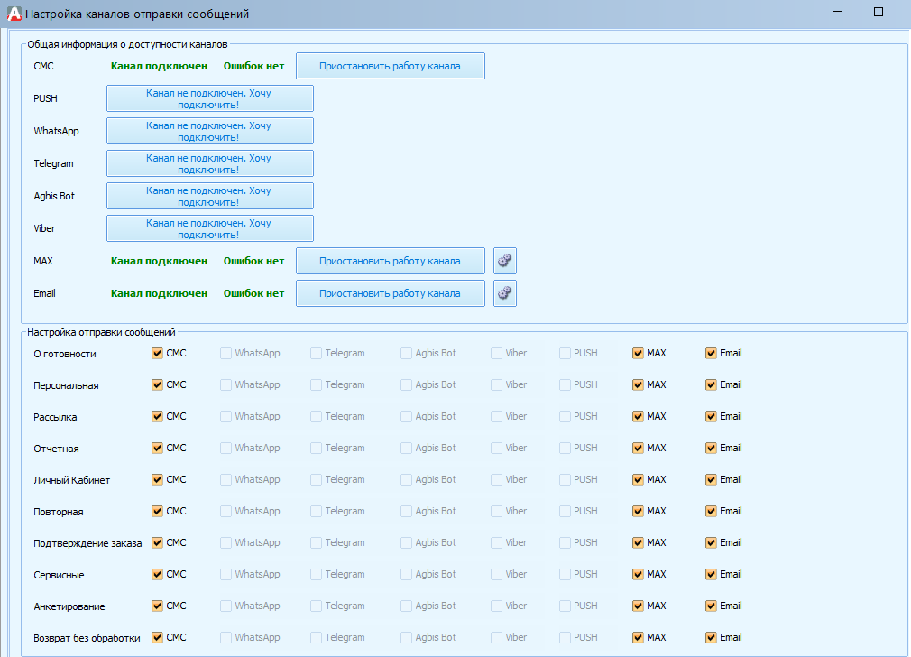This screenshot has height=657, width=911.
Task: Toggle Email checkbox for Анкетирование
Action: 711,606
